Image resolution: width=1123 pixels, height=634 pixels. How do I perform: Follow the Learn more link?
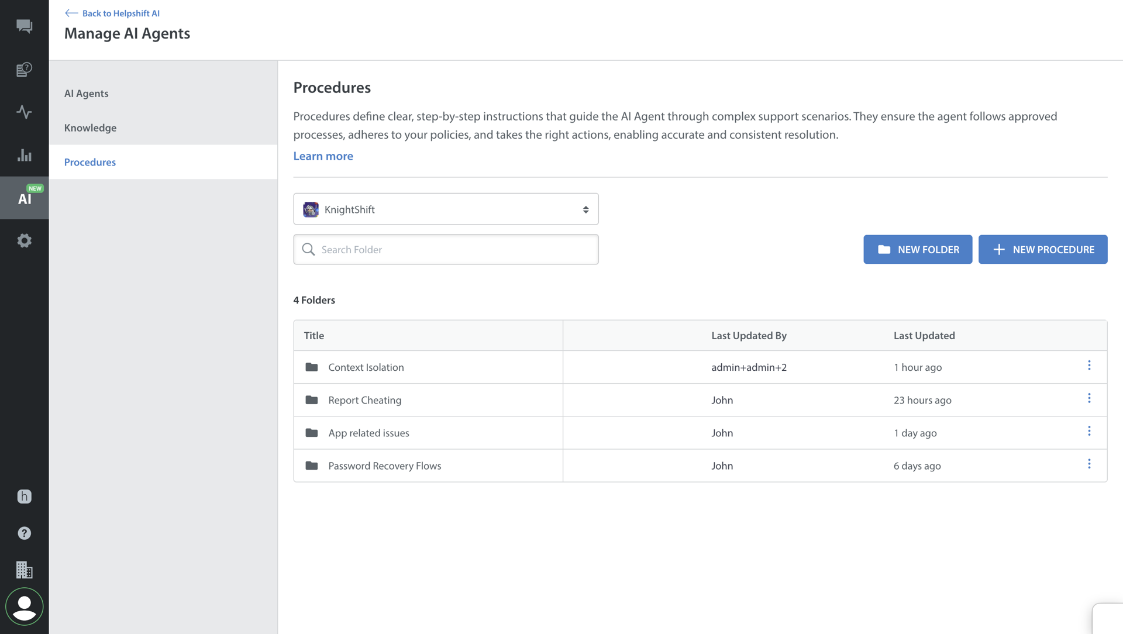coord(323,156)
